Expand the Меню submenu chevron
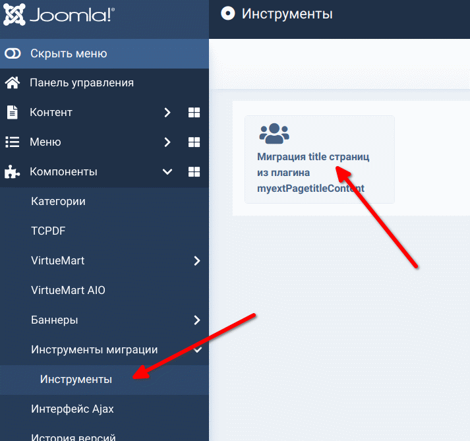Screen dimensions: 470x441 167,142
